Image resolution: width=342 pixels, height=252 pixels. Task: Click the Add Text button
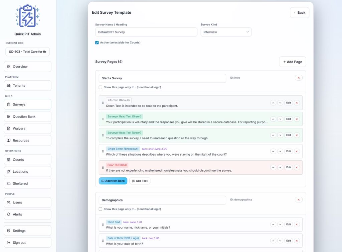pos(140,181)
